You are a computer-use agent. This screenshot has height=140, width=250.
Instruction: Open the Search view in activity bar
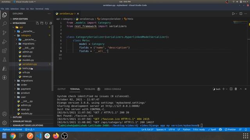(x=4, y=24)
